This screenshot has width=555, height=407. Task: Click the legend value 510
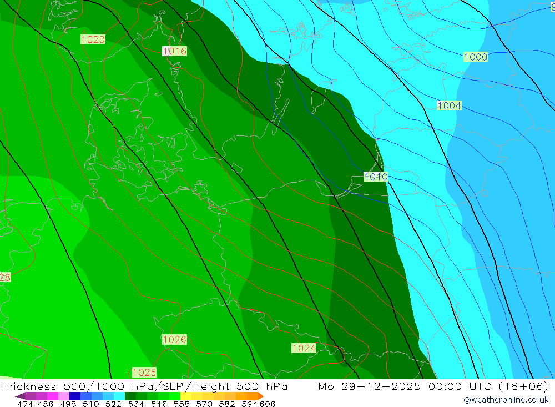pos(90,404)
